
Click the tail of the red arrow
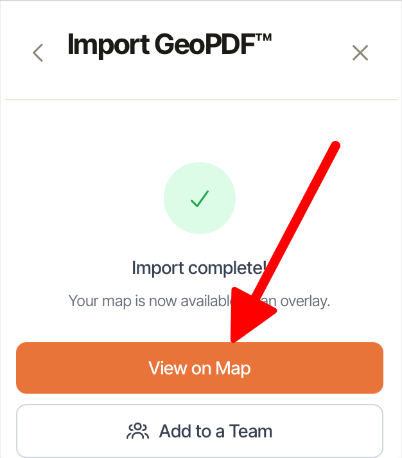pyautogui.click(x=335, y=146)
